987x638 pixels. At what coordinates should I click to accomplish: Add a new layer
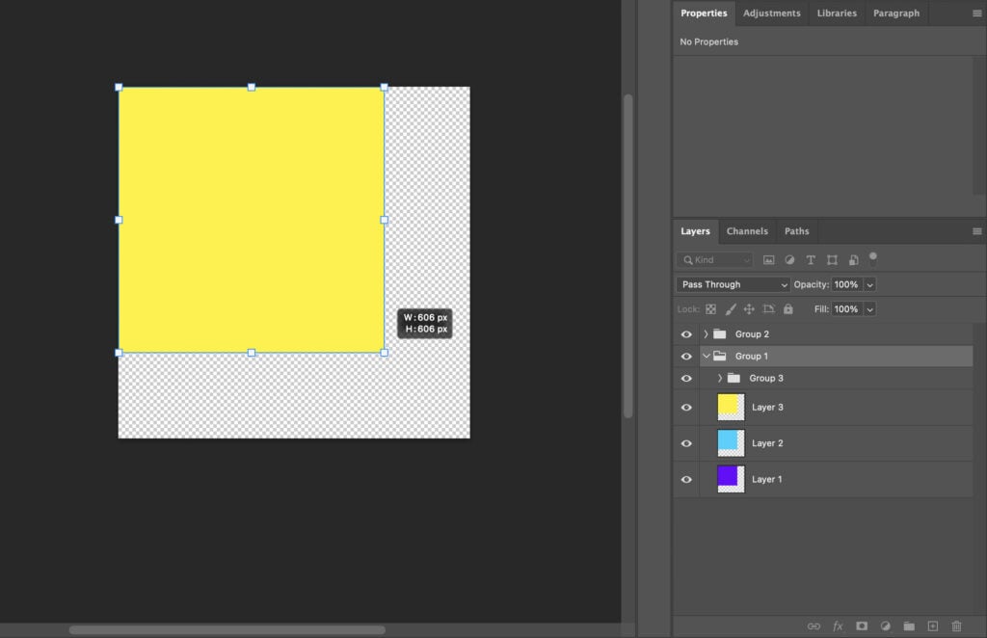[933, 625]
